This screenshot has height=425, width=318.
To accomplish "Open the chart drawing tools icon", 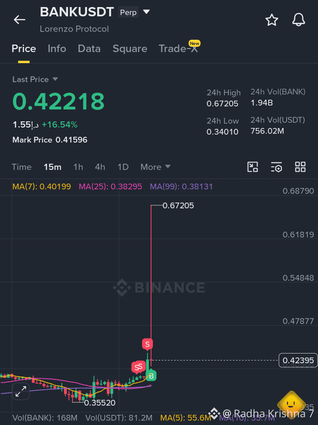I will 253,167.
